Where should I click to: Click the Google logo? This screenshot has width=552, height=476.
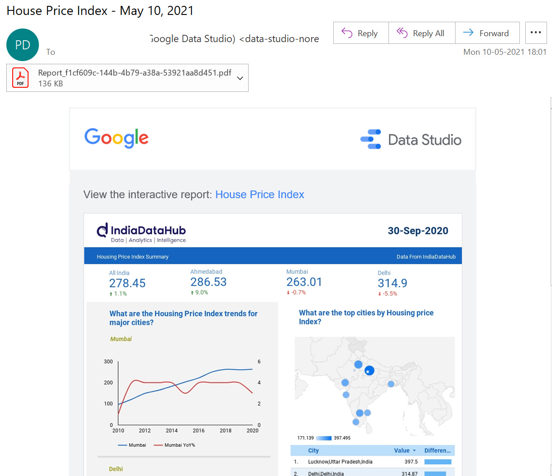coord(116,138)
